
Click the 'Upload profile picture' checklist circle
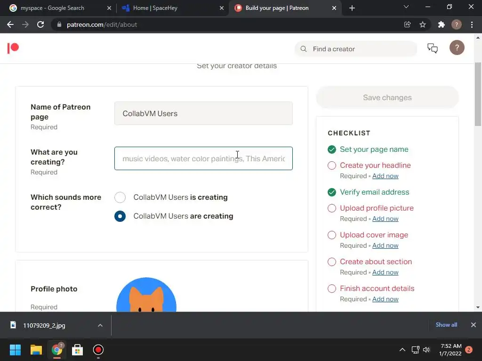[332, 208]
